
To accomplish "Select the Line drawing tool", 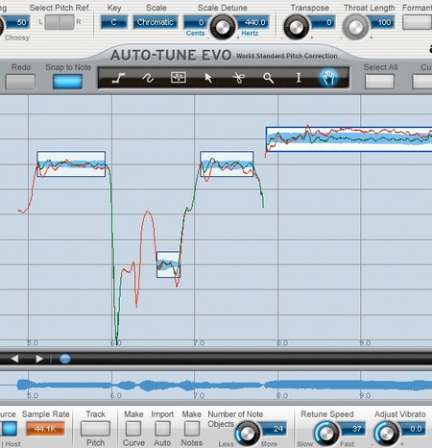I will 118,78.
